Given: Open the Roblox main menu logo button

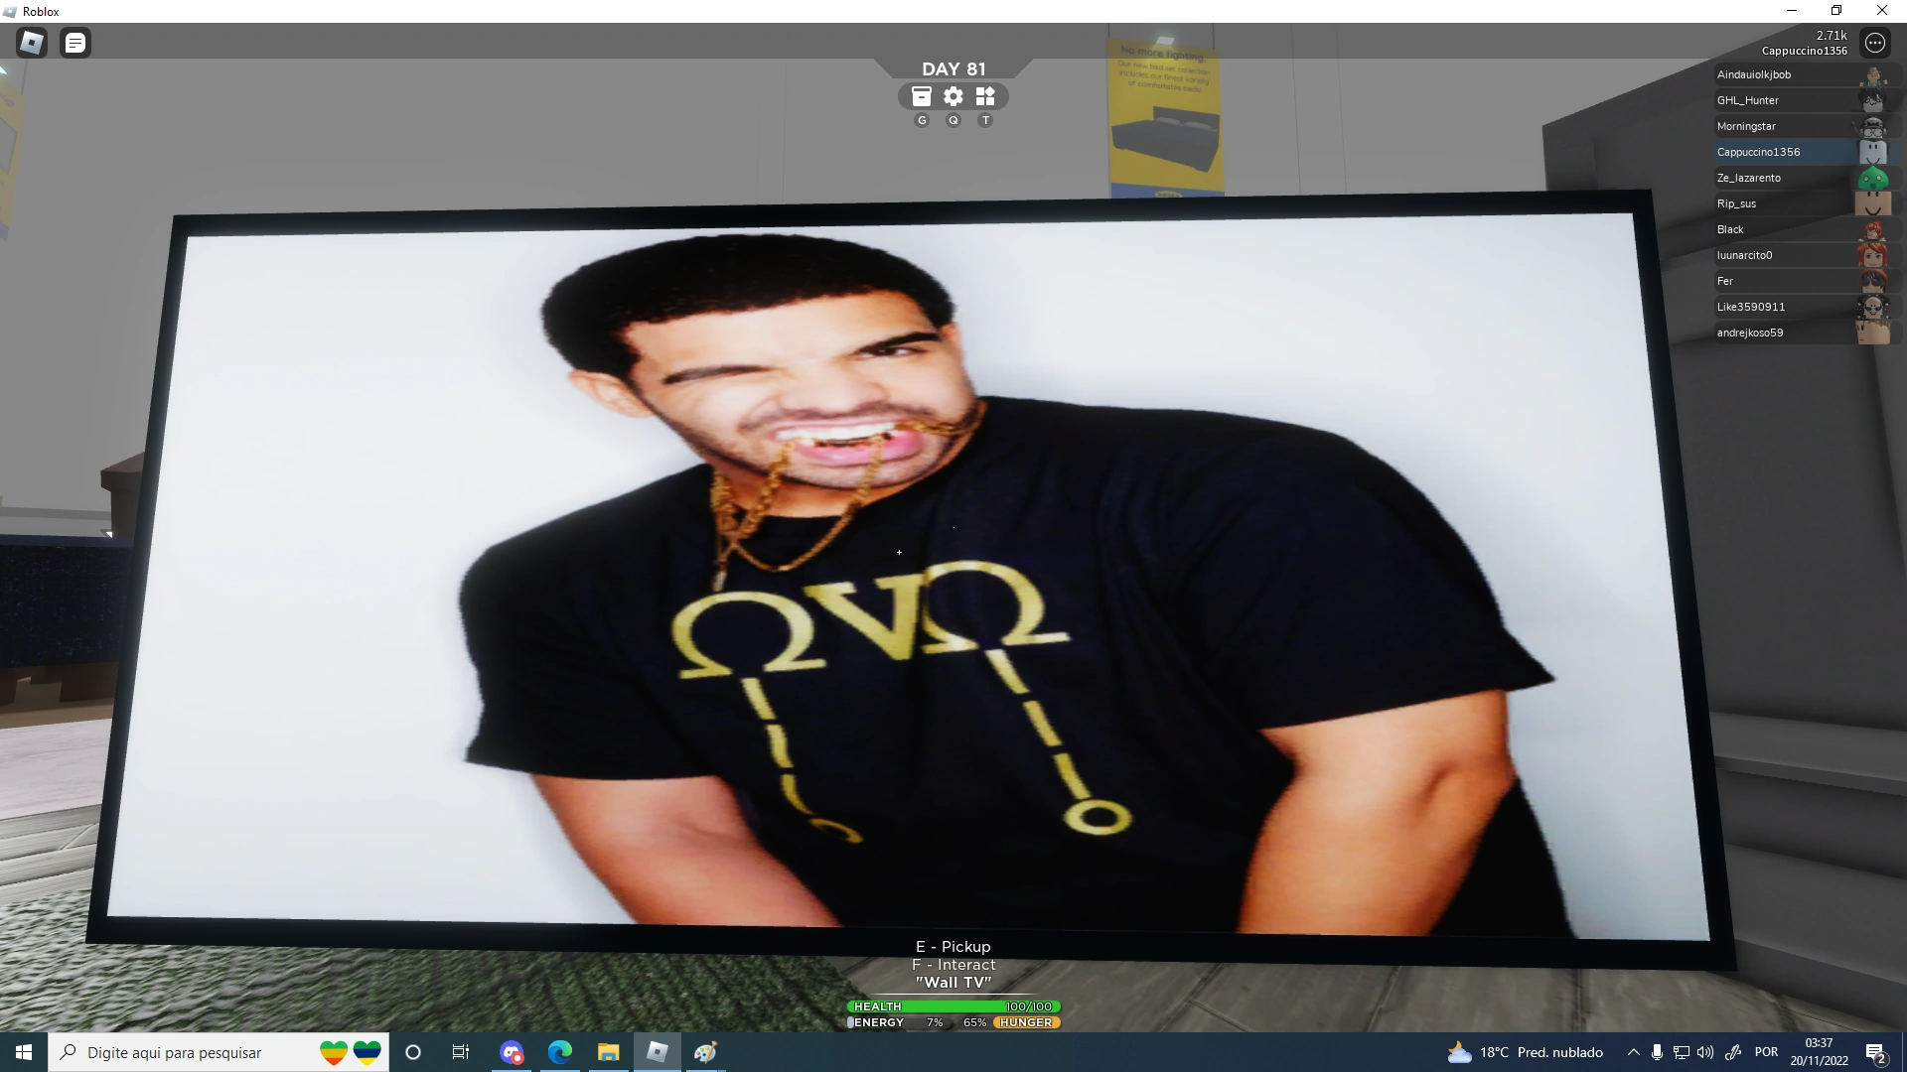Looking at the screenshot, I should [32, 43].
